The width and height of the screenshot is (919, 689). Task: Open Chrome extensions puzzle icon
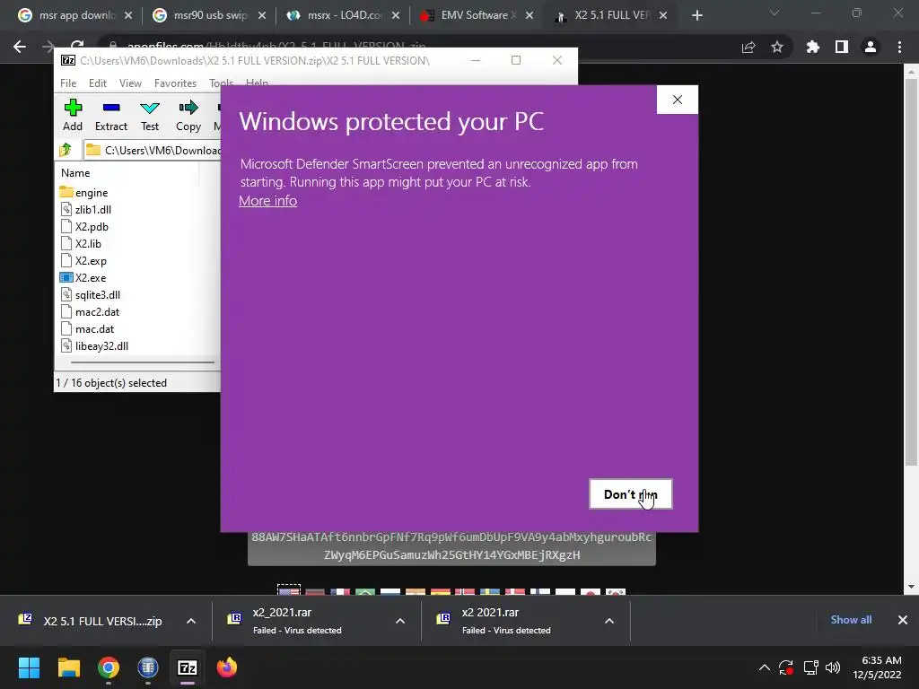click(813, 47)
